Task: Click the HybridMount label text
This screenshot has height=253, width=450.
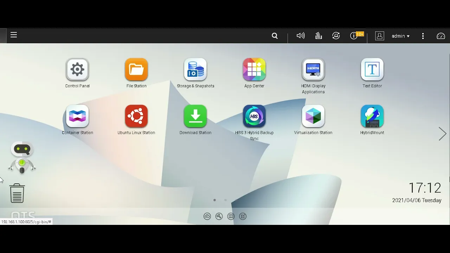Action: point(372,132)
